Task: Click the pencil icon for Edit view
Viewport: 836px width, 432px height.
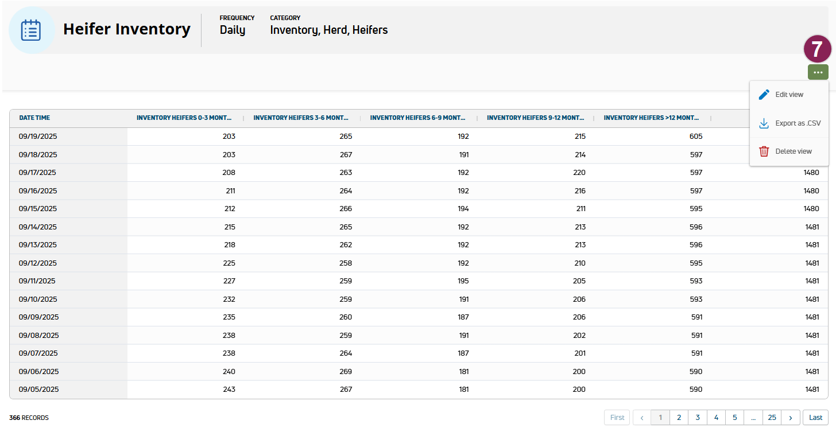Action: point(764,95)
